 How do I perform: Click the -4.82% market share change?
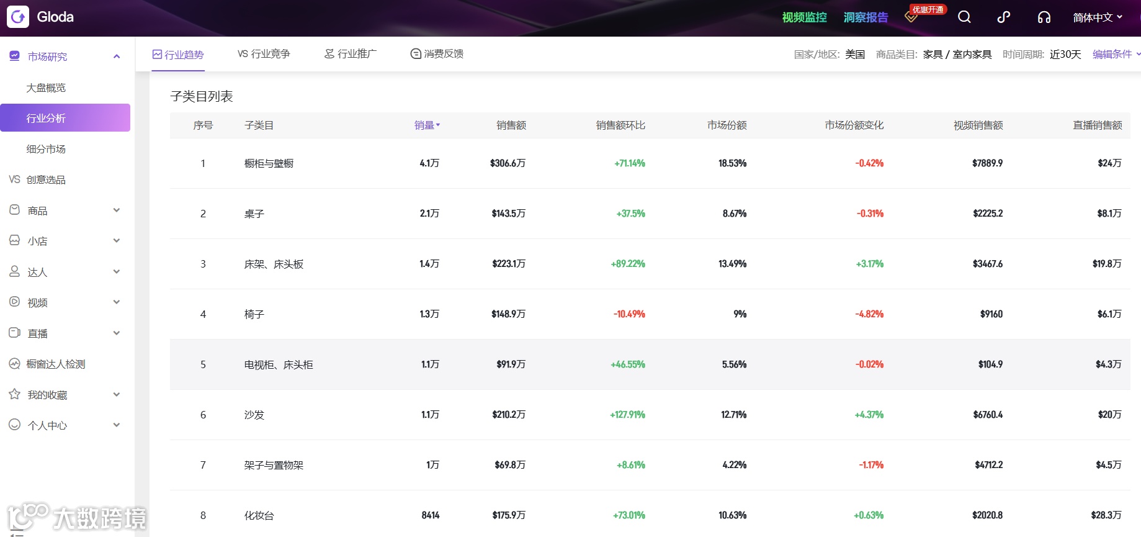click(869, 314)
